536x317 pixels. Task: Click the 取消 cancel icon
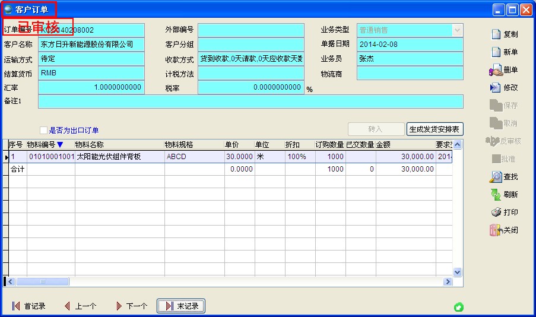coord(504,123)
